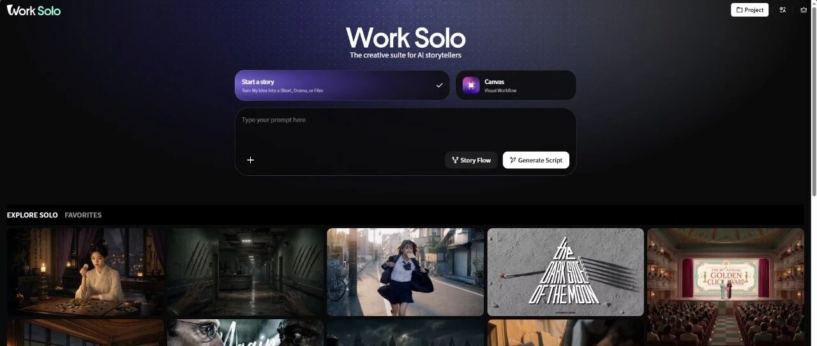Select the Canvas visual workflow option
Image resolution: width=817 pixels, height=346 pixels.
pos(516,85)
